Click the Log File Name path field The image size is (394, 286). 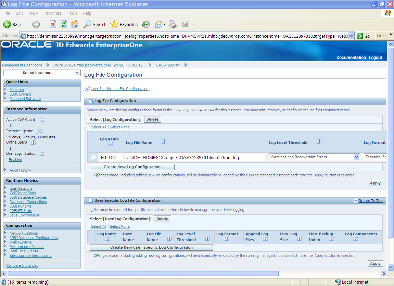click(x=195, y=158)
